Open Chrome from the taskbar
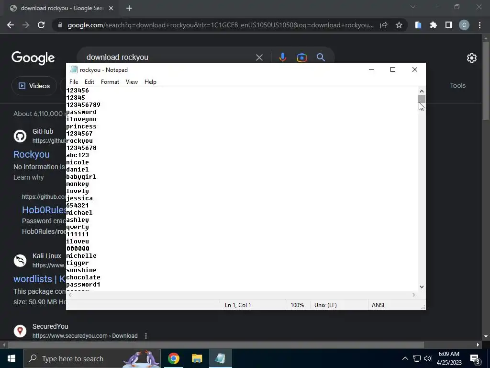 [174, 358]
